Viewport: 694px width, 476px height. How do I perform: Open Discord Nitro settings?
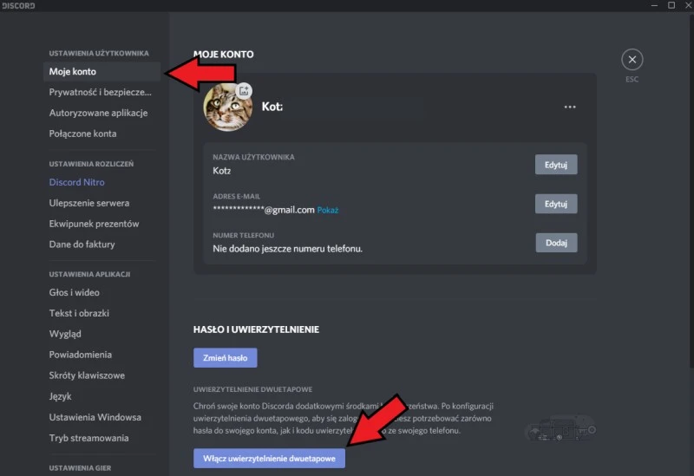point(101,182)
